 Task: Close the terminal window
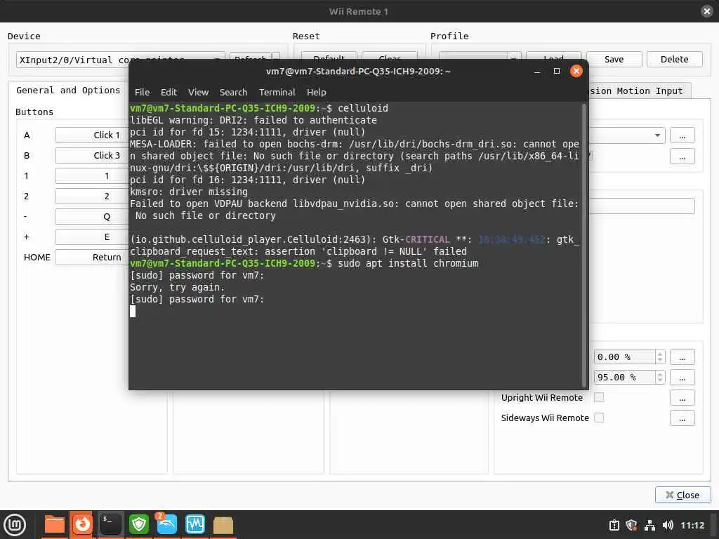[x=576, y=71]
